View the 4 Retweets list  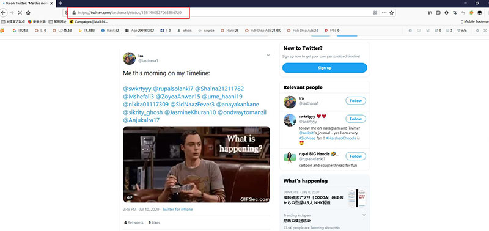click(x=134, y=222)
